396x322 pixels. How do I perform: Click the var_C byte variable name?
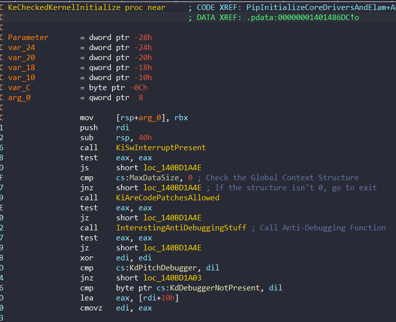(x=19, y=88)
